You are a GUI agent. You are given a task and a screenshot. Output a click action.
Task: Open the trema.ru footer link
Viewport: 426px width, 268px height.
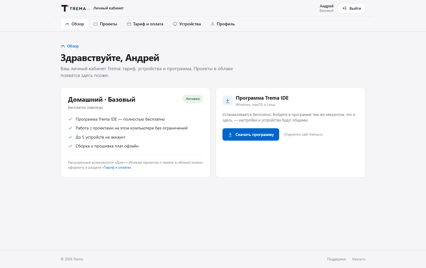pos(359,259)
